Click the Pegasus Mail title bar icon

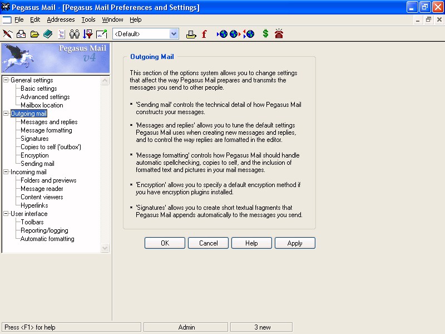6,7
